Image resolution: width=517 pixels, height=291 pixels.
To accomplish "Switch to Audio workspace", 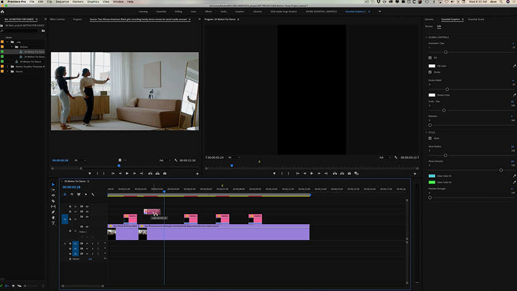I will (223, 12).
